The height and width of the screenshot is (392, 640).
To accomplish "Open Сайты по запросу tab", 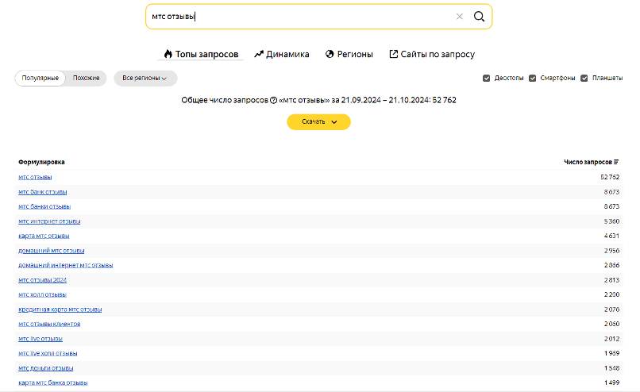I will click(x=432, y=54).
